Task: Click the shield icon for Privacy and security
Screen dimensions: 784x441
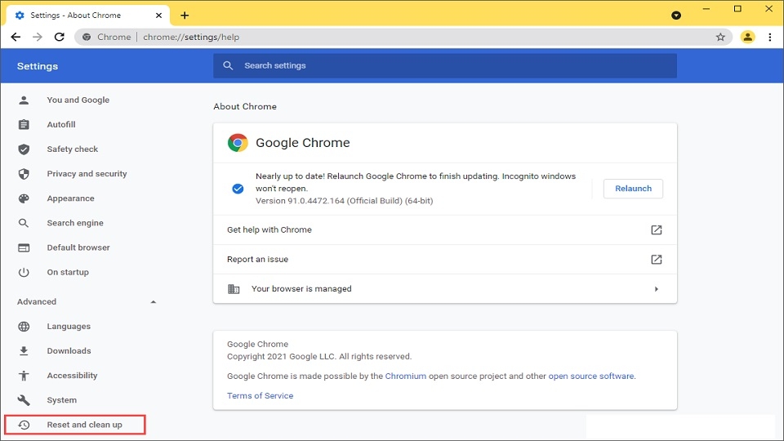Action: pyautogui.click(x=24, y=173)
